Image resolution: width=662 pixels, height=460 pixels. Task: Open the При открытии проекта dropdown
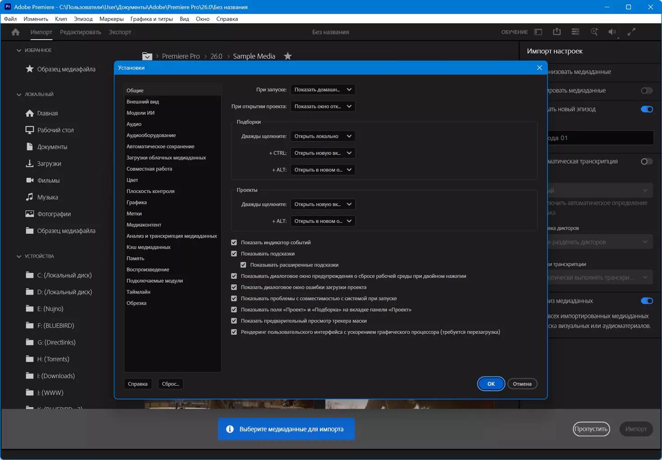coord(323,106)
